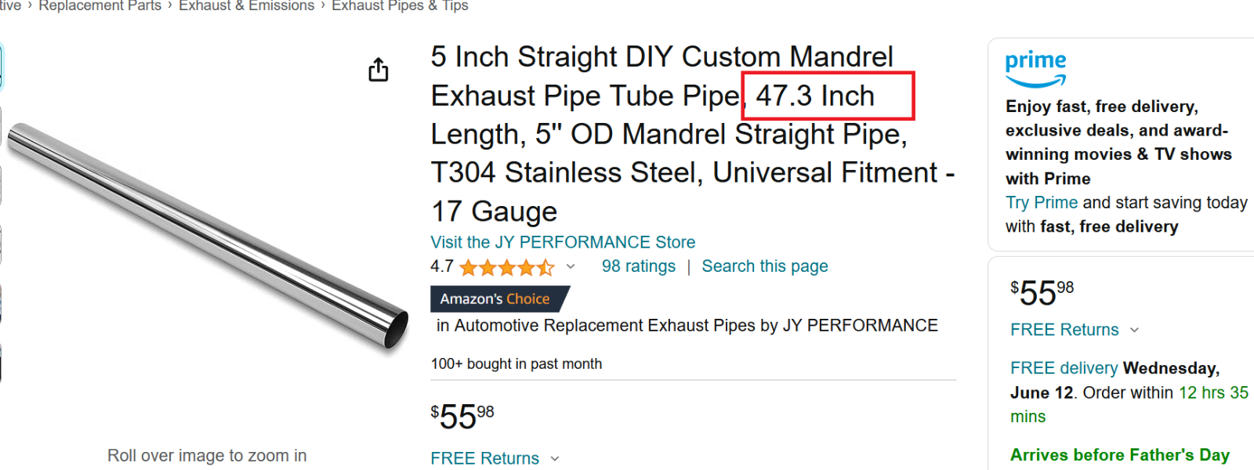Visit the JY PERFORMANCE Store link

tap(563, 242)
